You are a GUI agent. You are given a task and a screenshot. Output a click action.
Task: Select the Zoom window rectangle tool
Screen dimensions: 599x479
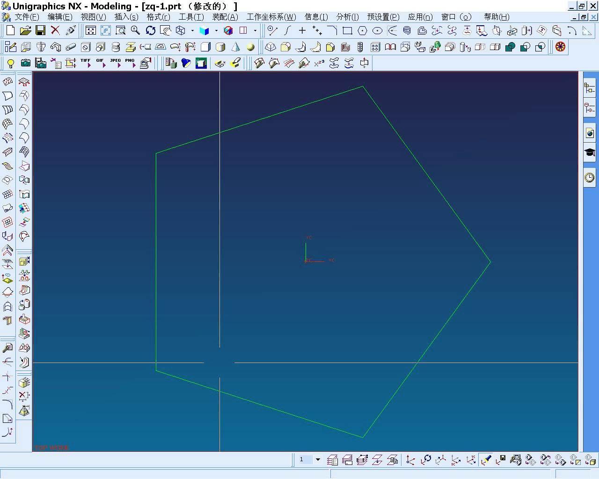121,30
